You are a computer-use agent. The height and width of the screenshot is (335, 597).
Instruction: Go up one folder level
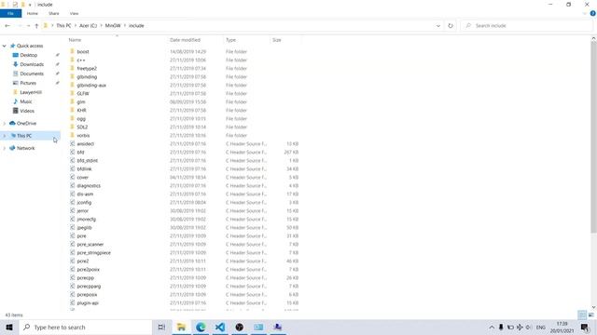click(x=36, y=26)
